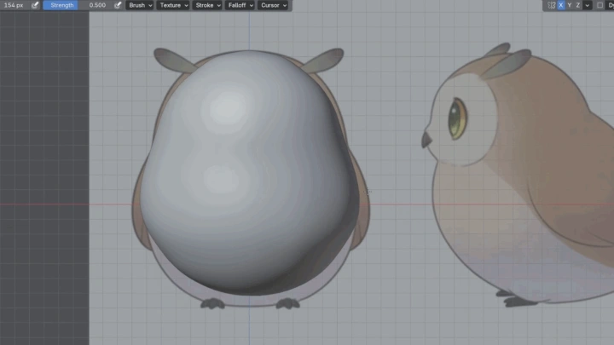
Task: Click the gray sculpt mesh center
Action: (x=247, y=170)
